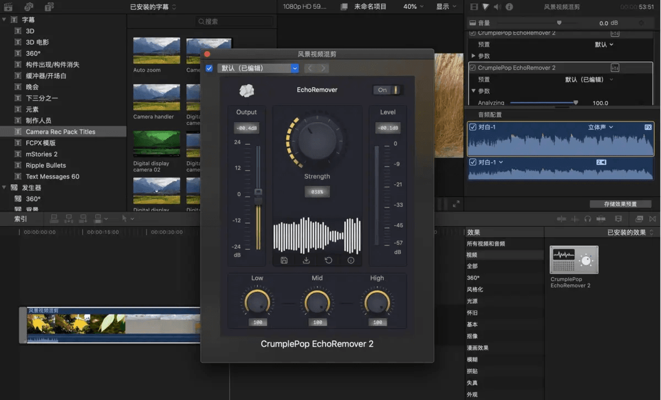Go to next preset arrow in plugin window
The width and height of the screenshot is (661, 400).
click(323, 68)
